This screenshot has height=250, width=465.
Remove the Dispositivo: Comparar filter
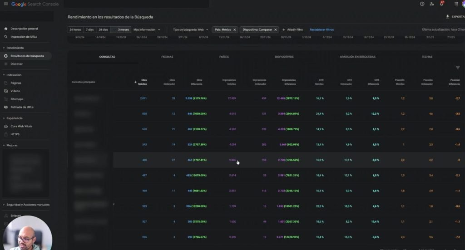click(x=276, y=29)
